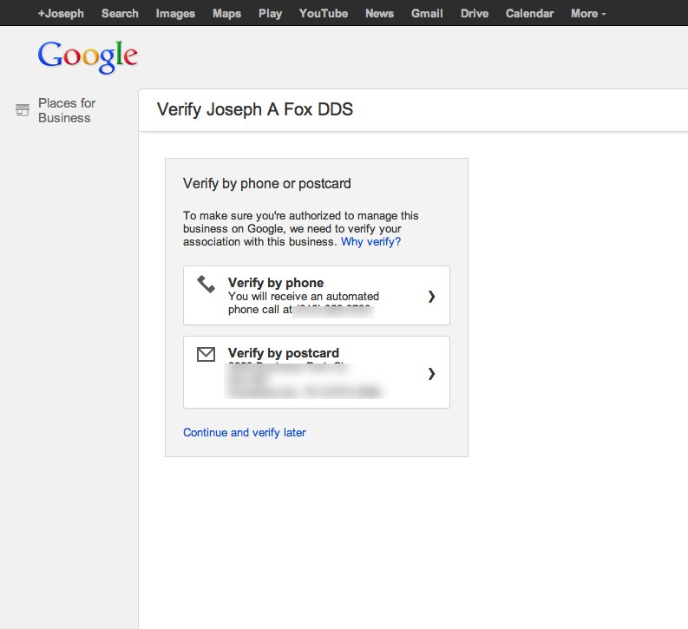The height and width of the screenshot is (629, 688).
Task: Open News in the top bar
Action: pyautogui.click(x=379, y=14)
